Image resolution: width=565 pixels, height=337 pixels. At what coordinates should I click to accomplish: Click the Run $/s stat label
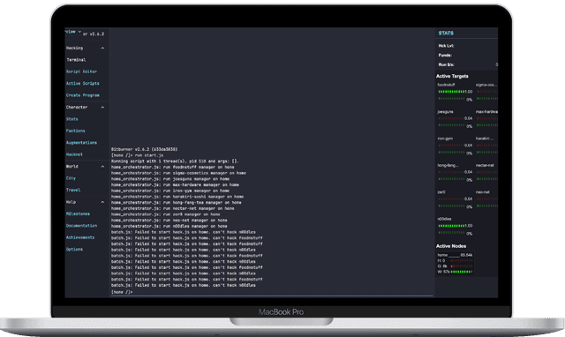446,64
